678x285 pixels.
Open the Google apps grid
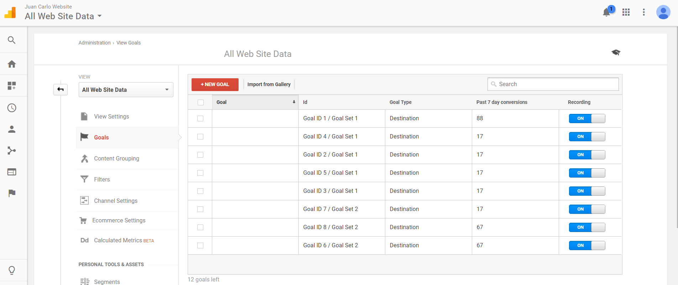point(626,12)
